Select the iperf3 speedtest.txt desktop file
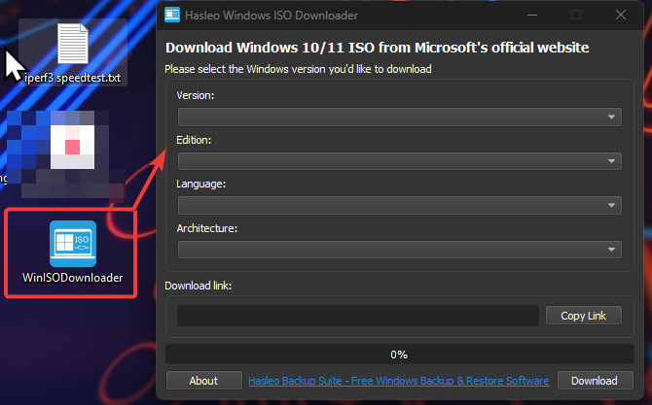The height and width of the screenshot is (405, 652). click(73, 52)
